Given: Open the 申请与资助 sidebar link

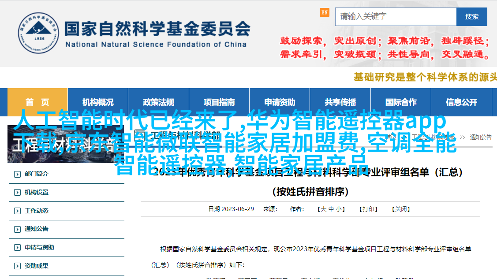Looking at the screenshot, I should pyautogui.click(x=39, y=247).
